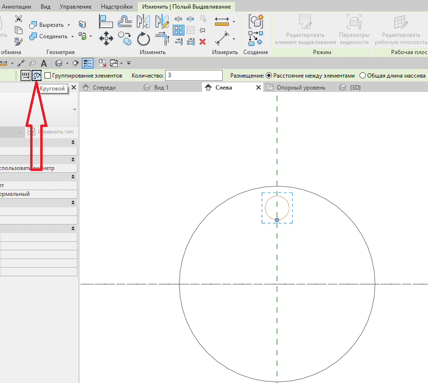Click the Cut to Clipboard scissors icon

(x=19, y=19)
